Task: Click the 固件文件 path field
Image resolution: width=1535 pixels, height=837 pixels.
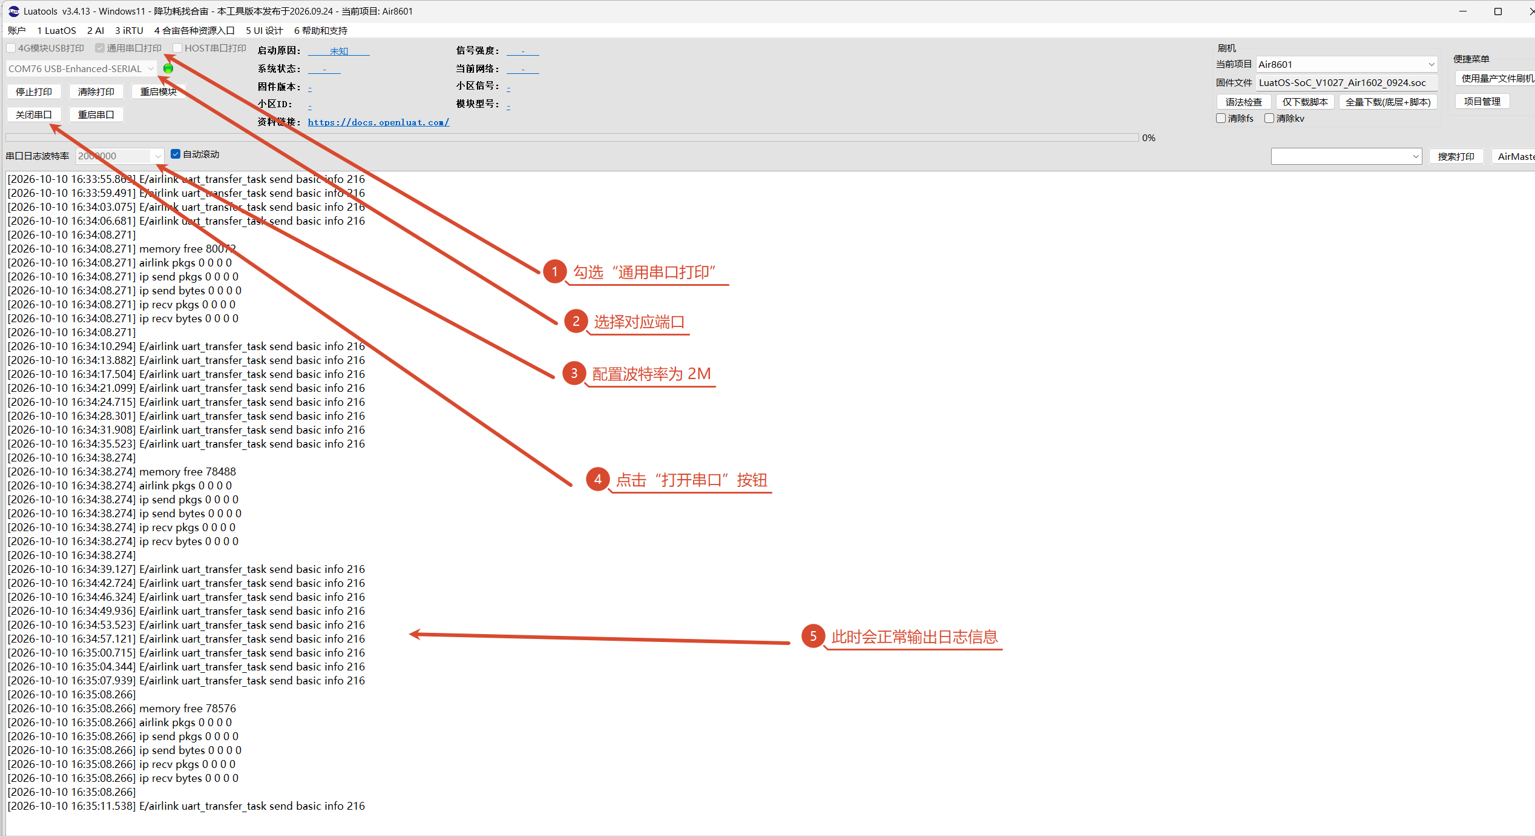Action: pyautogui.click(x=1347, y=82)
